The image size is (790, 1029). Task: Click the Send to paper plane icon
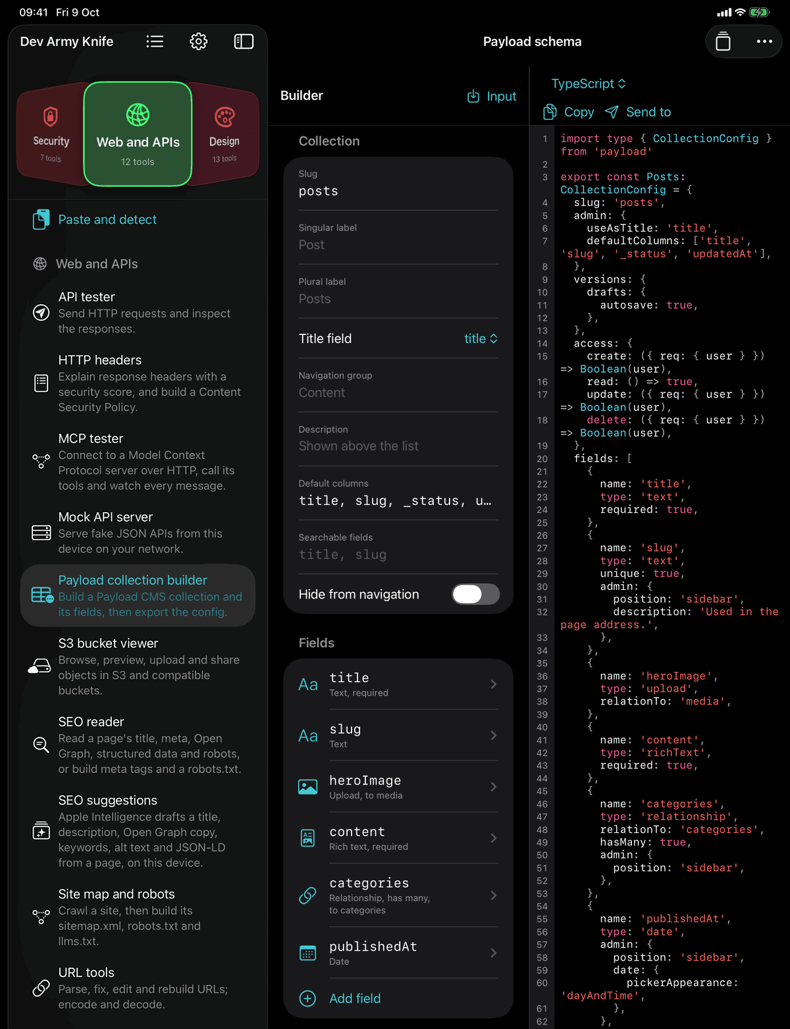coord(612,112)
